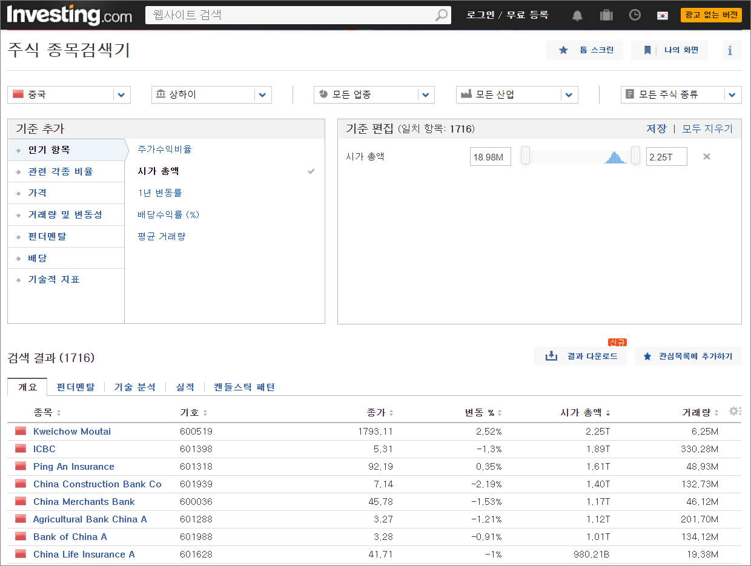Select the 배당 criteria category
751x566 pixels.
(66, 258)
